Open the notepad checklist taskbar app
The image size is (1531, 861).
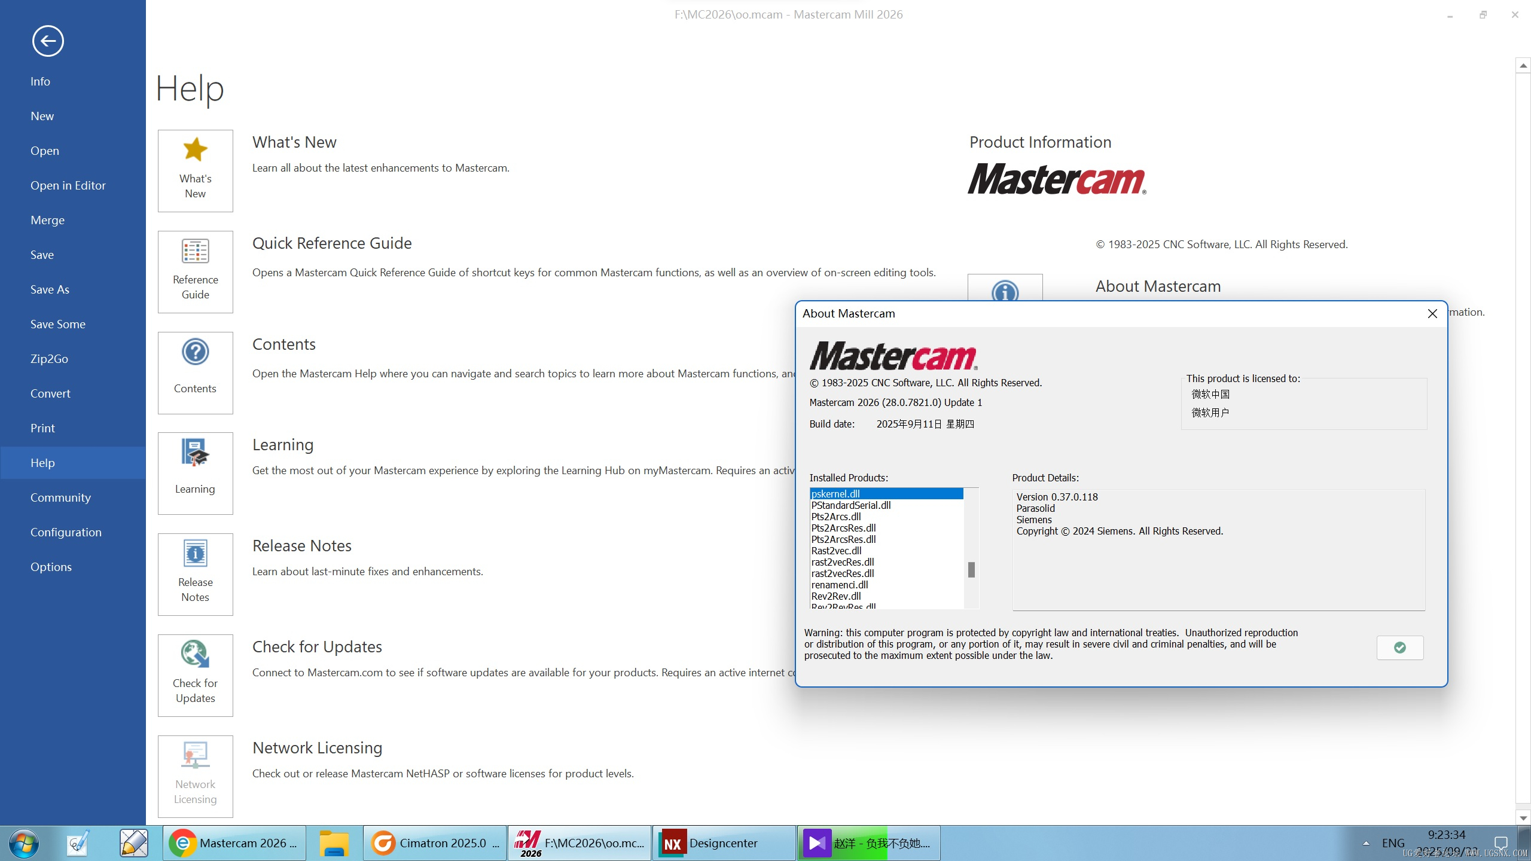click(78, 843)
